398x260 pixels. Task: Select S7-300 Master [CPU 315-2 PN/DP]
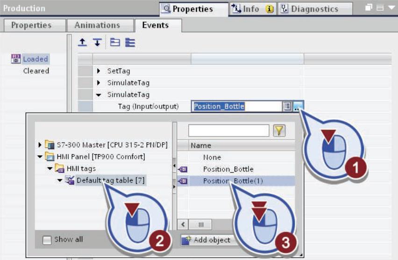point(112,145)
